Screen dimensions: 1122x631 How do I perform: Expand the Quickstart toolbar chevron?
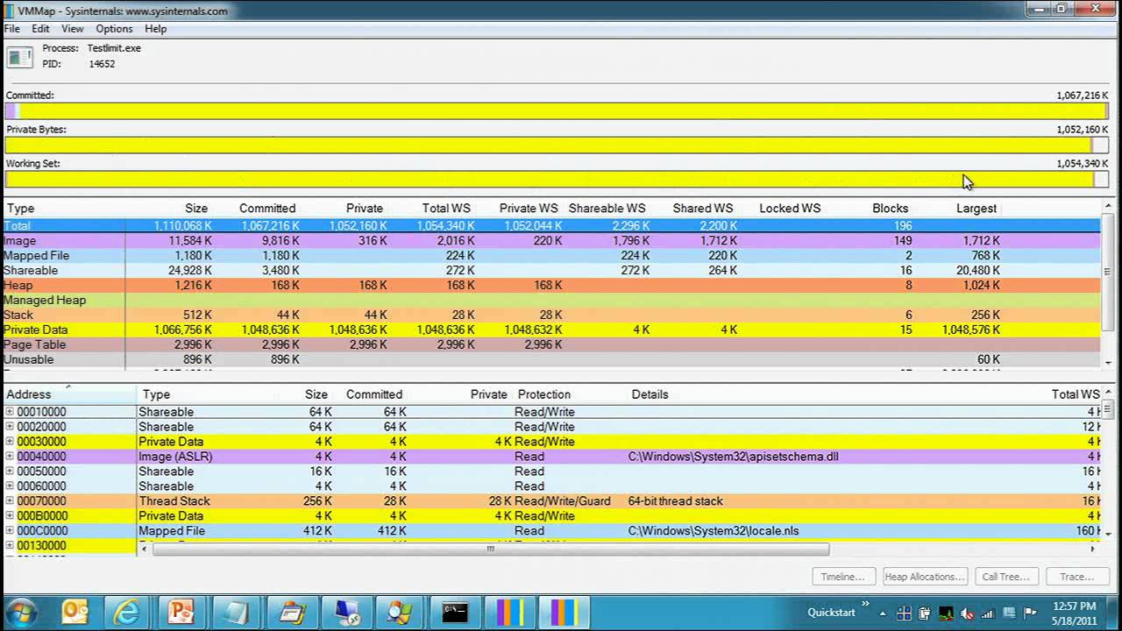866,605
